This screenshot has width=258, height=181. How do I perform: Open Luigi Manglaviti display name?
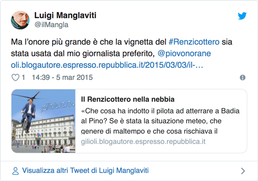(x=65, y=15)
